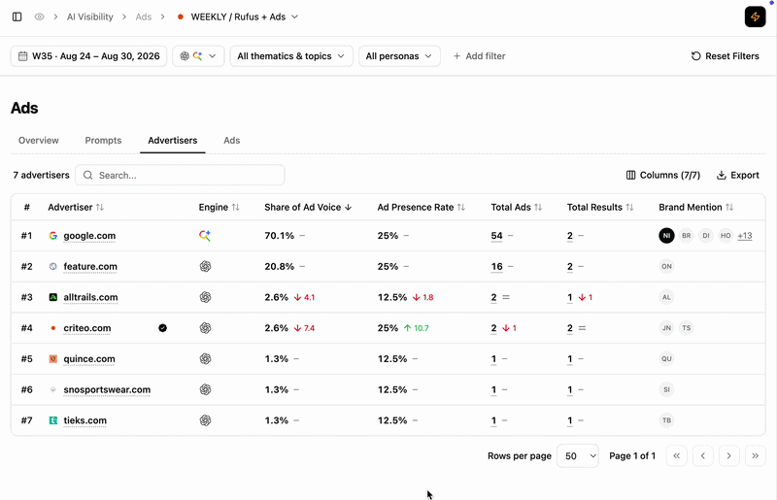
Task: Expand All thematics & topics filter
Action: click(x=290, y=56)
